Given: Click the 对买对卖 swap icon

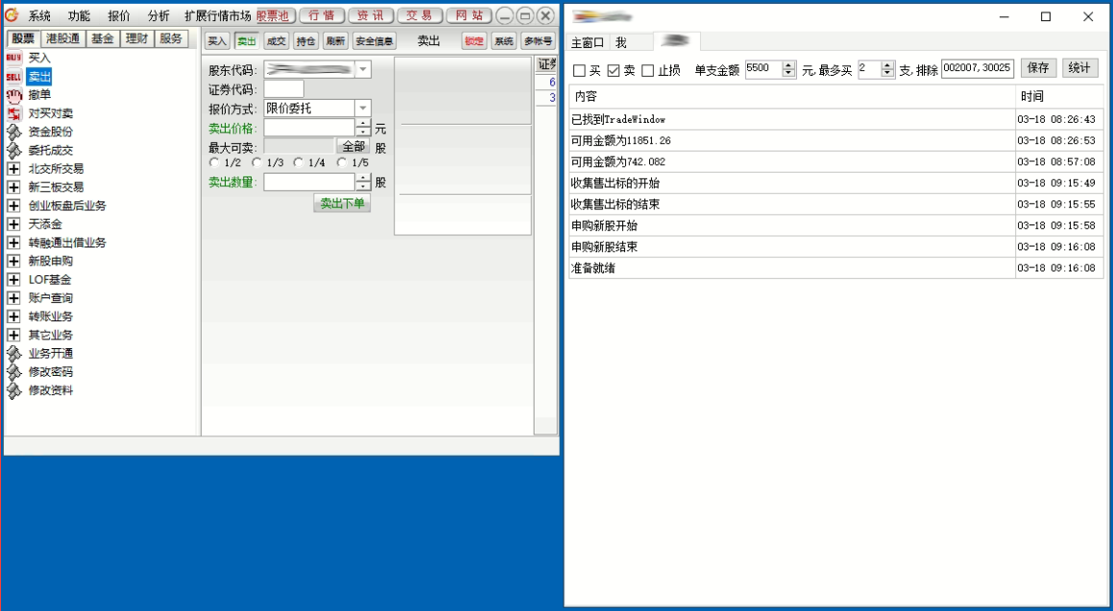Looking at the screenshot, I should [13, 113].
